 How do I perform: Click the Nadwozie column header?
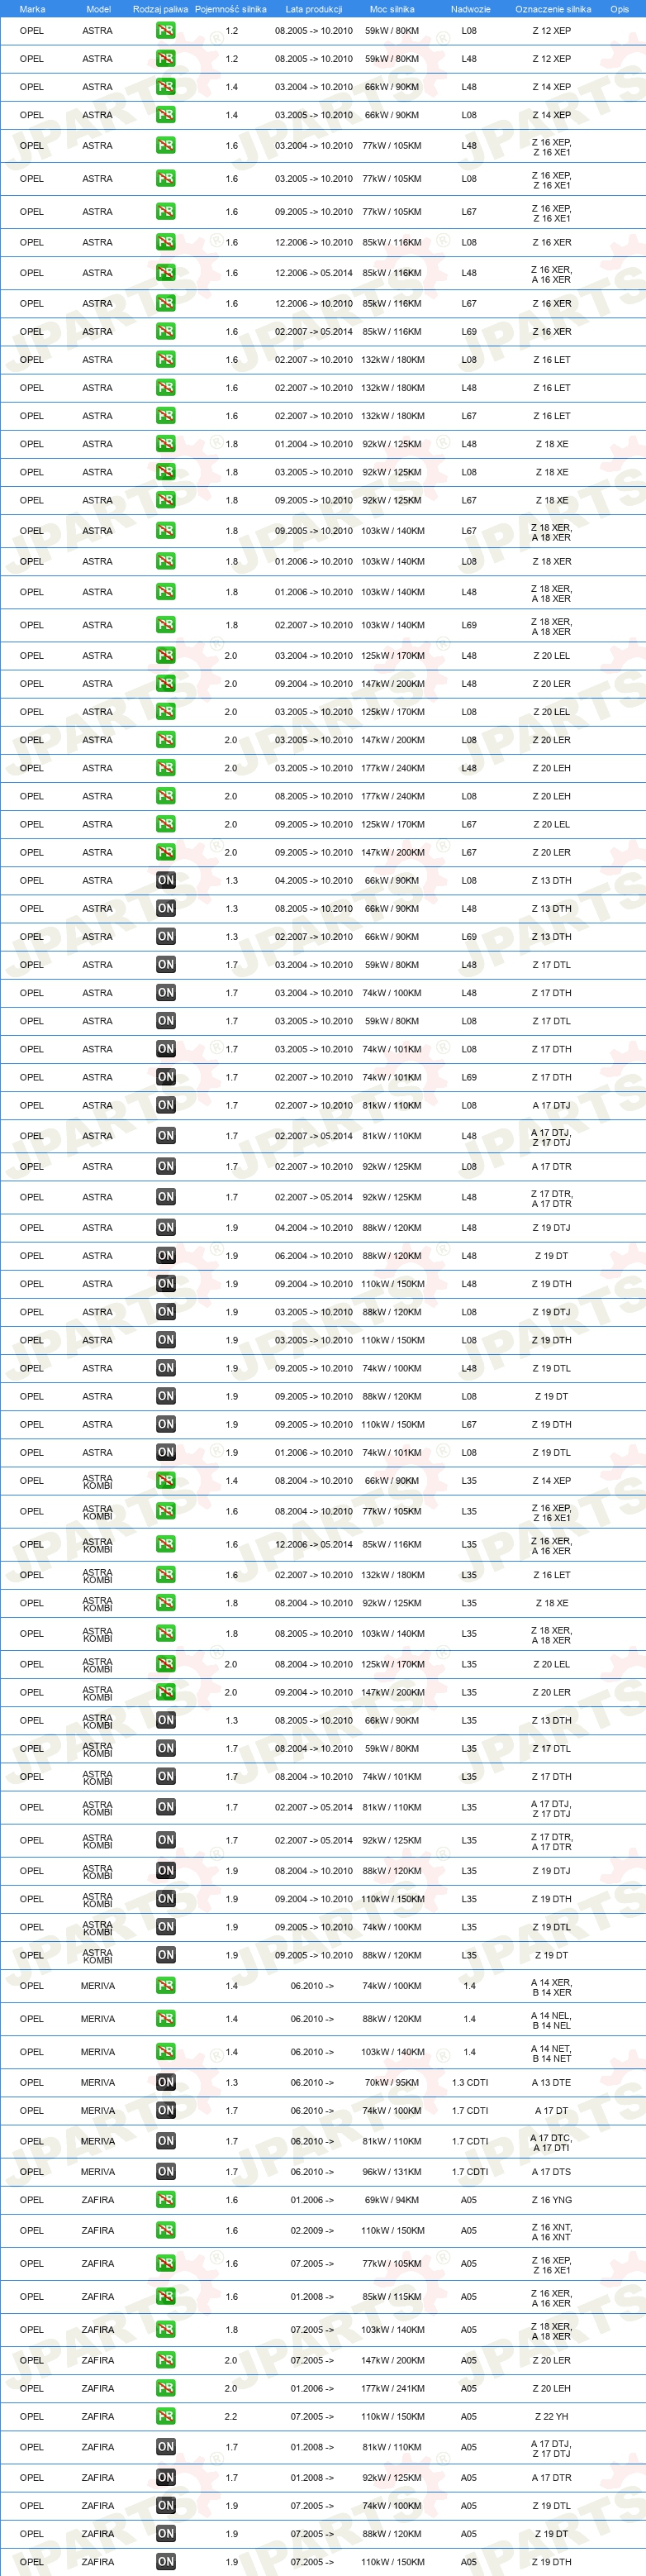[470, 9]
